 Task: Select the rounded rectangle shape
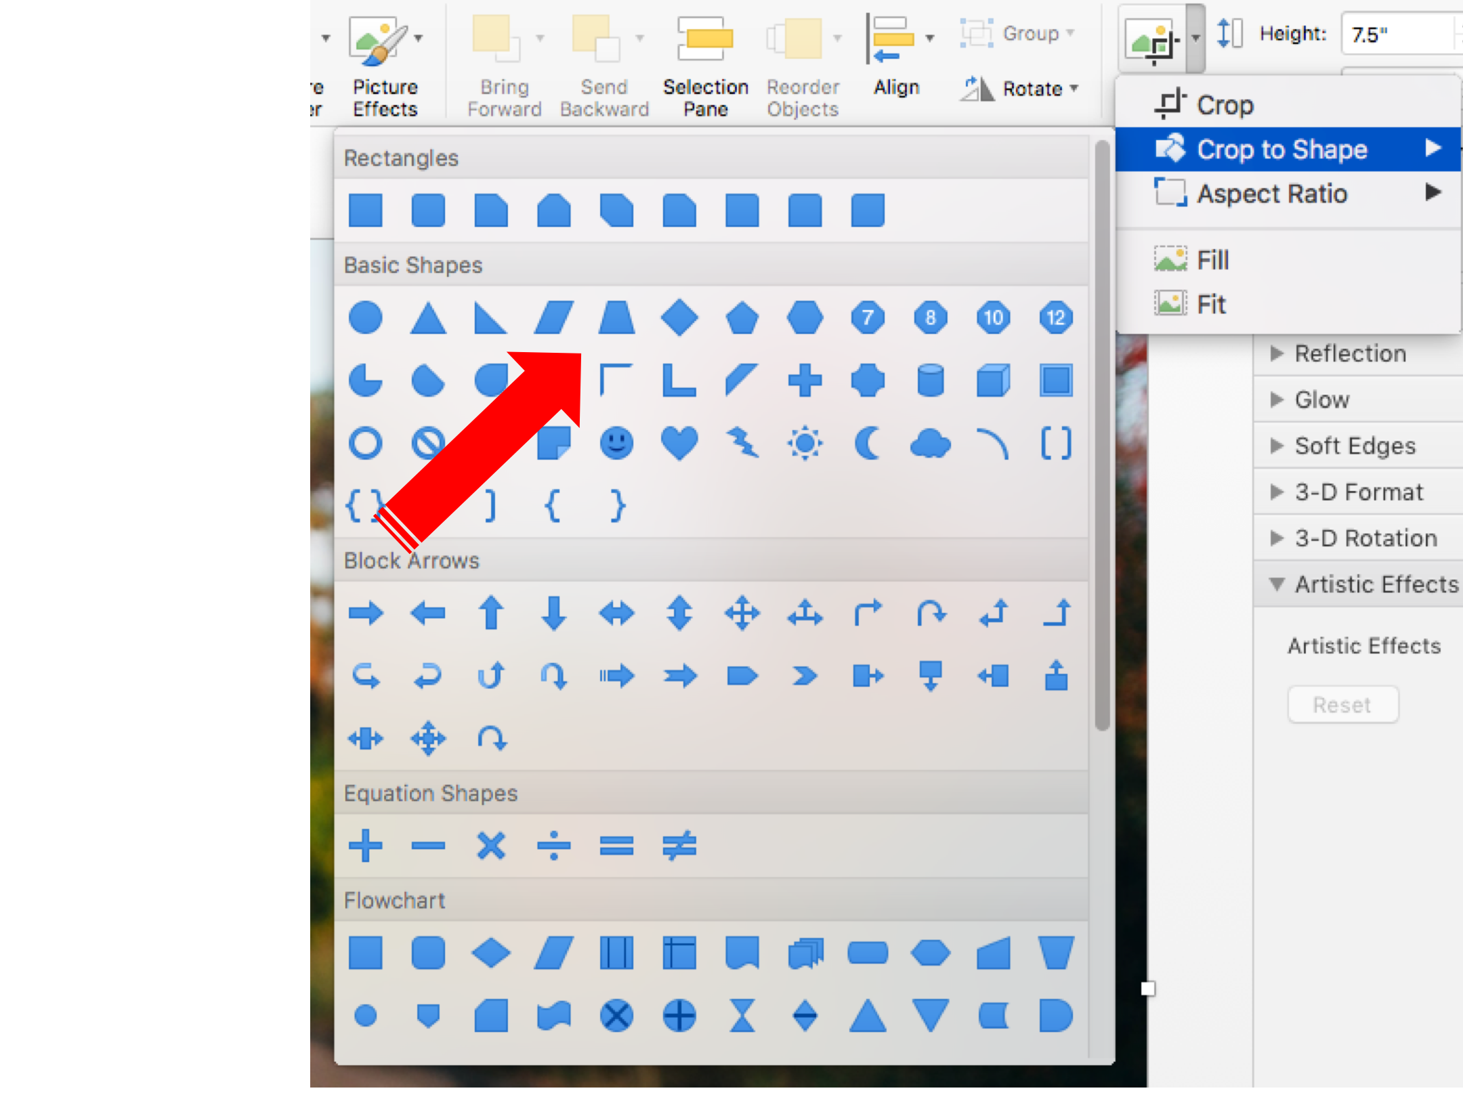coord(428,211)
